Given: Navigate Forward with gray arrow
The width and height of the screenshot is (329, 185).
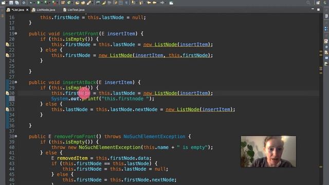Looking at the screenshot, I should [162, 3].
